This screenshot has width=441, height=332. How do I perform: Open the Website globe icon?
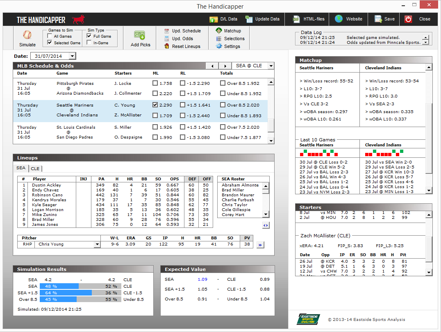pyautogui.click(x=339, y=19)
